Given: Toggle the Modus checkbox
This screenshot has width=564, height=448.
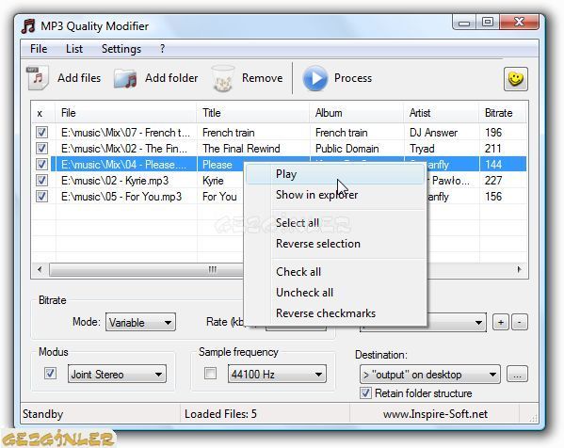Looking at the screenshot, I should (50, 374).
